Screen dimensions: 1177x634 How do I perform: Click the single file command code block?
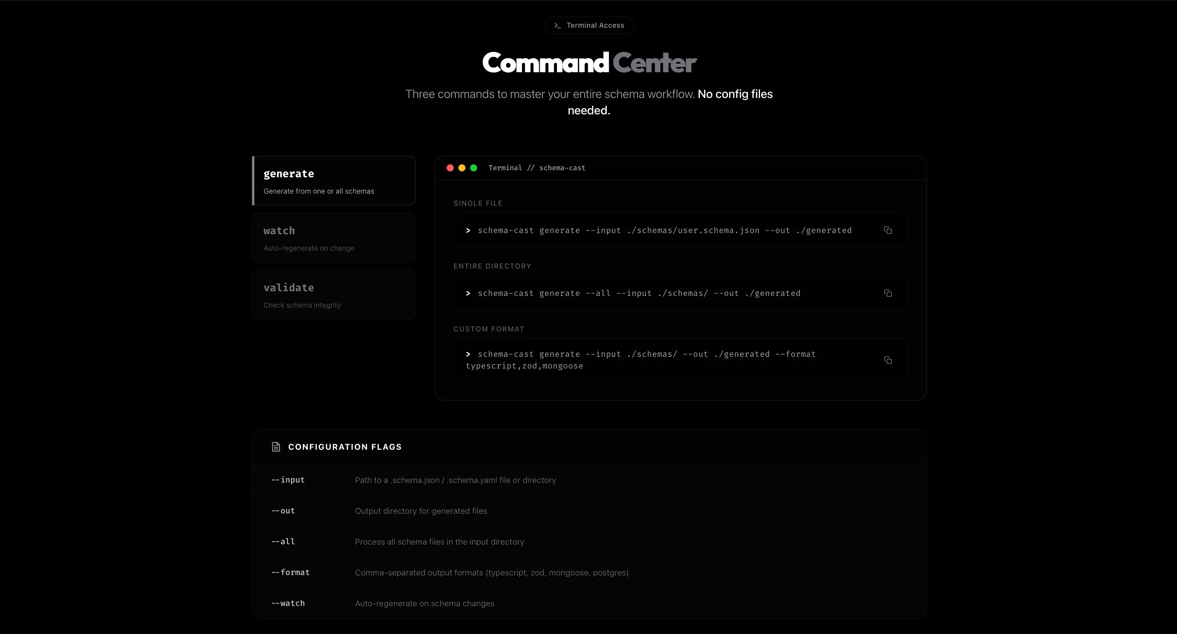click(x=680, y=230)
